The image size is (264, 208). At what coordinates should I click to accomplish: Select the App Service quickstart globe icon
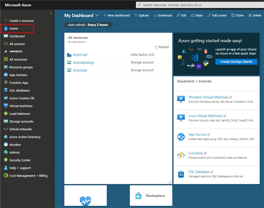(181, 137)
